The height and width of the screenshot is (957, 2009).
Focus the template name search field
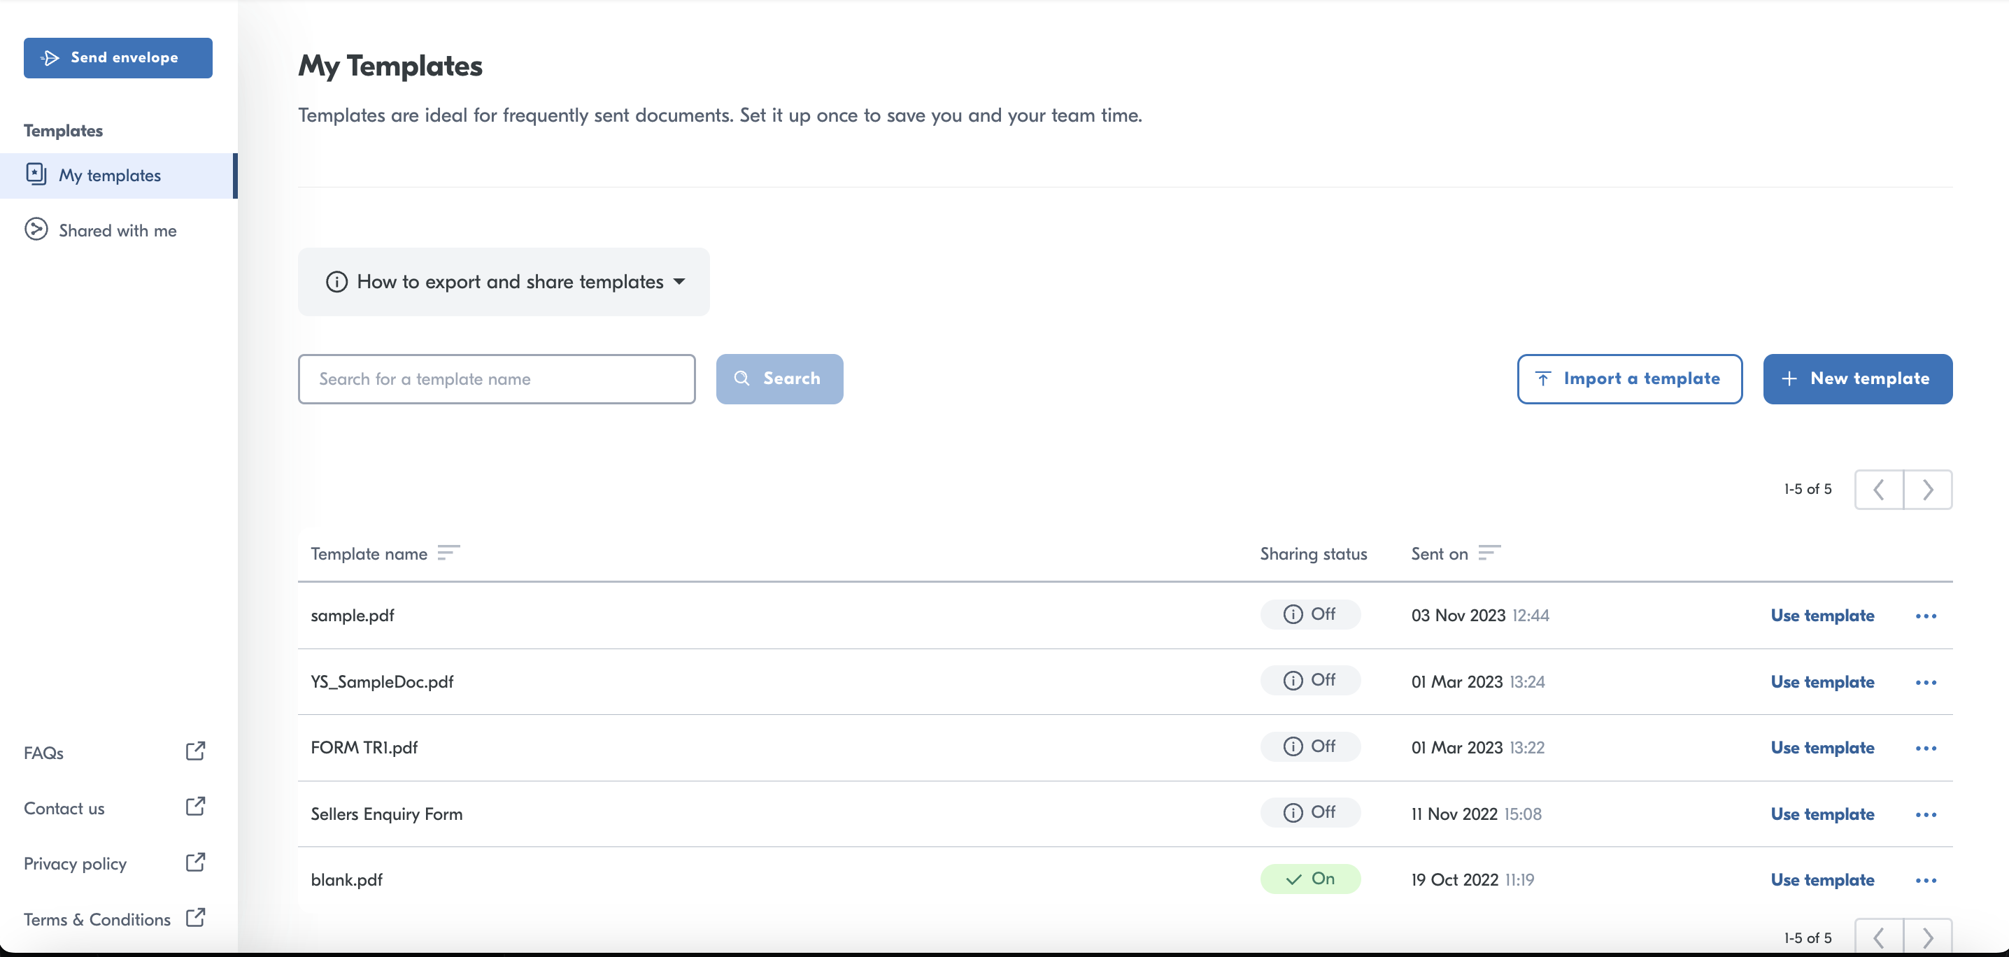pos(497,379)
